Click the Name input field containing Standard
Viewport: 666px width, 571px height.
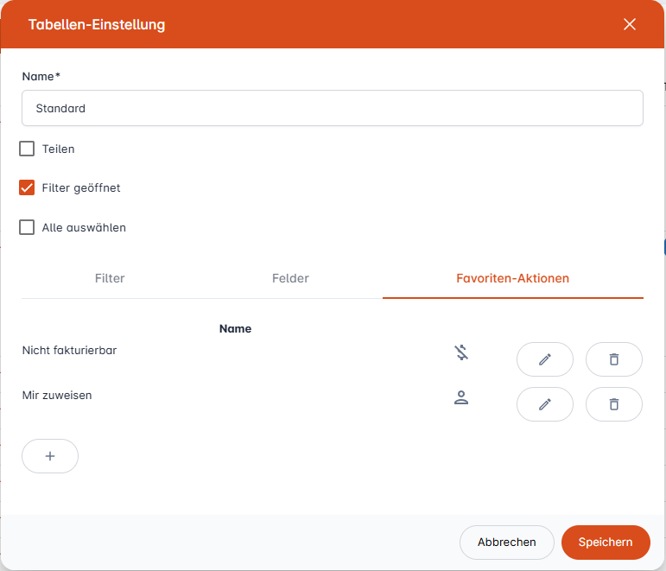tap(333, 108)
